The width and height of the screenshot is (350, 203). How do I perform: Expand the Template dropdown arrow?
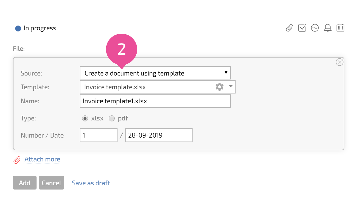(x=231, y=86)
